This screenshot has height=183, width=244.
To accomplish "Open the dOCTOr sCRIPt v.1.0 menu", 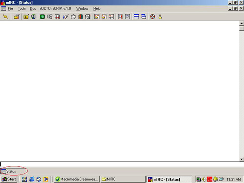I will (55, 9).
